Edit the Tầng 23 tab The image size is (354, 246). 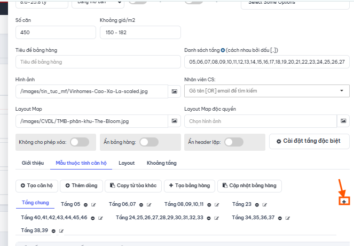[265, 205]
